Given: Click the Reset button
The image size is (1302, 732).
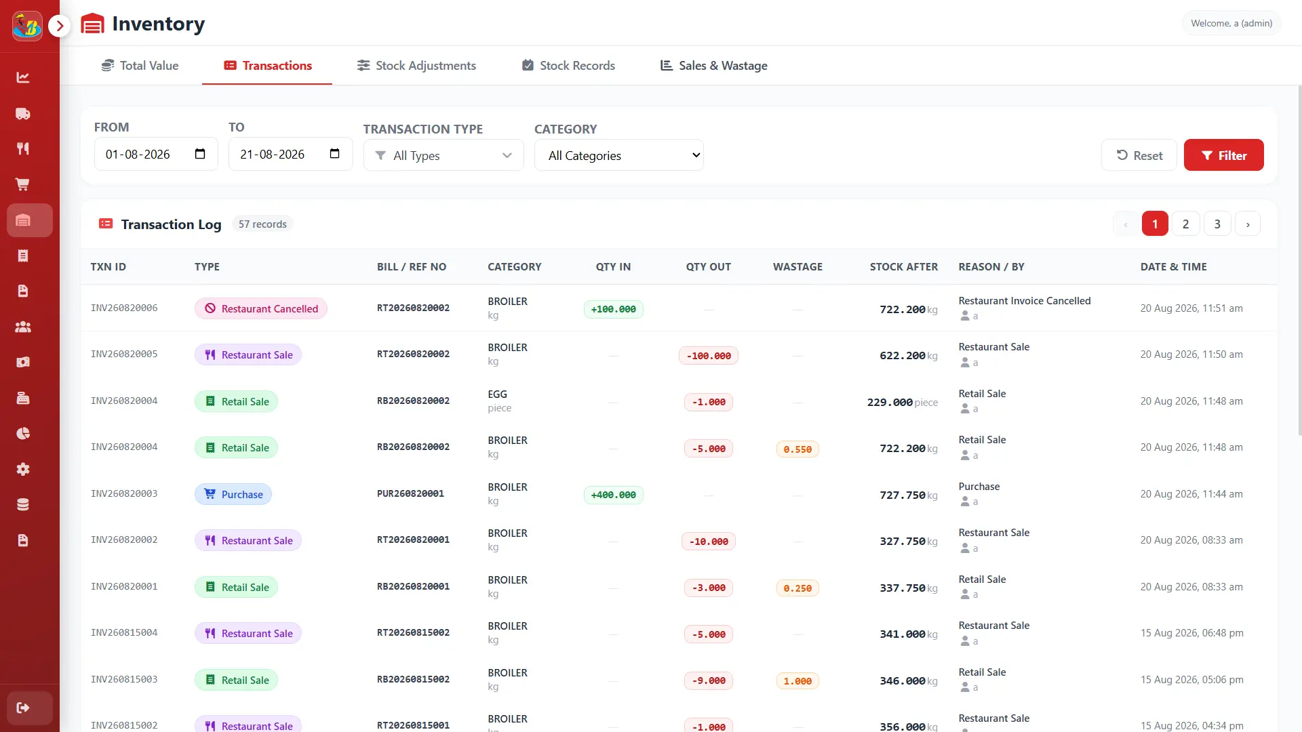Looking at the screenshot, I should click(1139, 155).
